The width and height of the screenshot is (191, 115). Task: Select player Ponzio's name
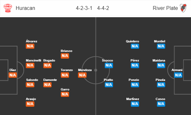[x=134, y=80]
